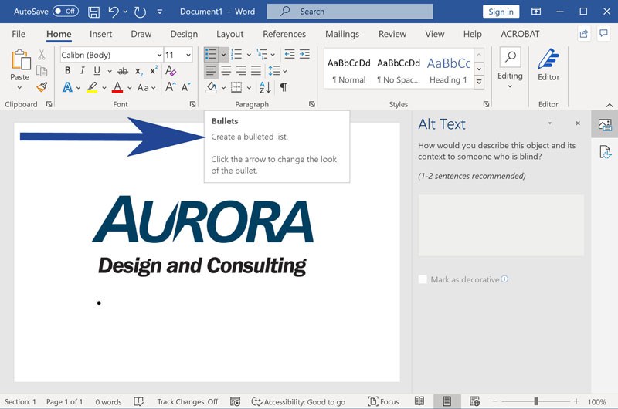
Task: Click the Borders icon
Action: [236, 87]
